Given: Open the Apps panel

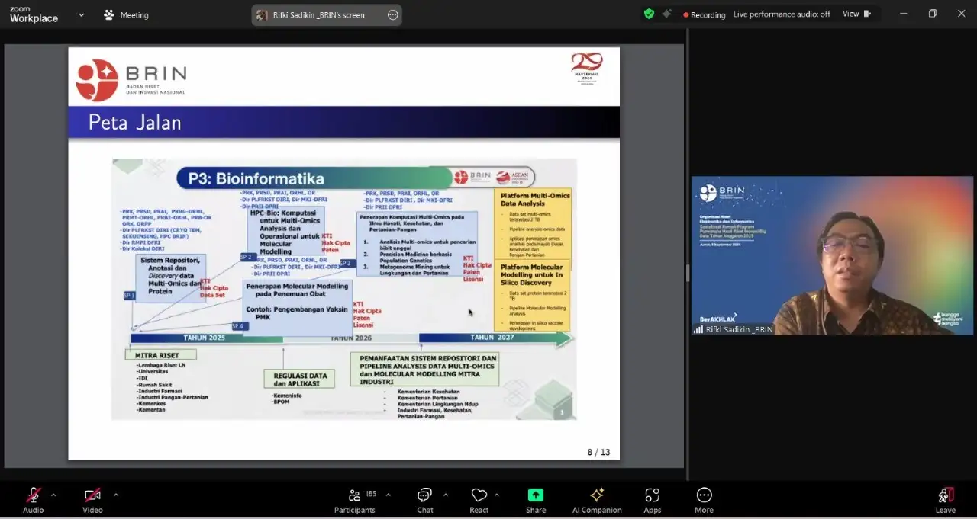Looking at the screenshot, I should click(x=652, y=499).
